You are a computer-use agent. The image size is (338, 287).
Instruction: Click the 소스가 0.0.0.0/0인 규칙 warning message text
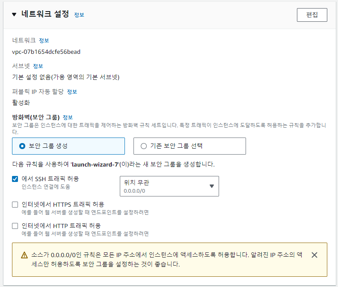(166, 260)
